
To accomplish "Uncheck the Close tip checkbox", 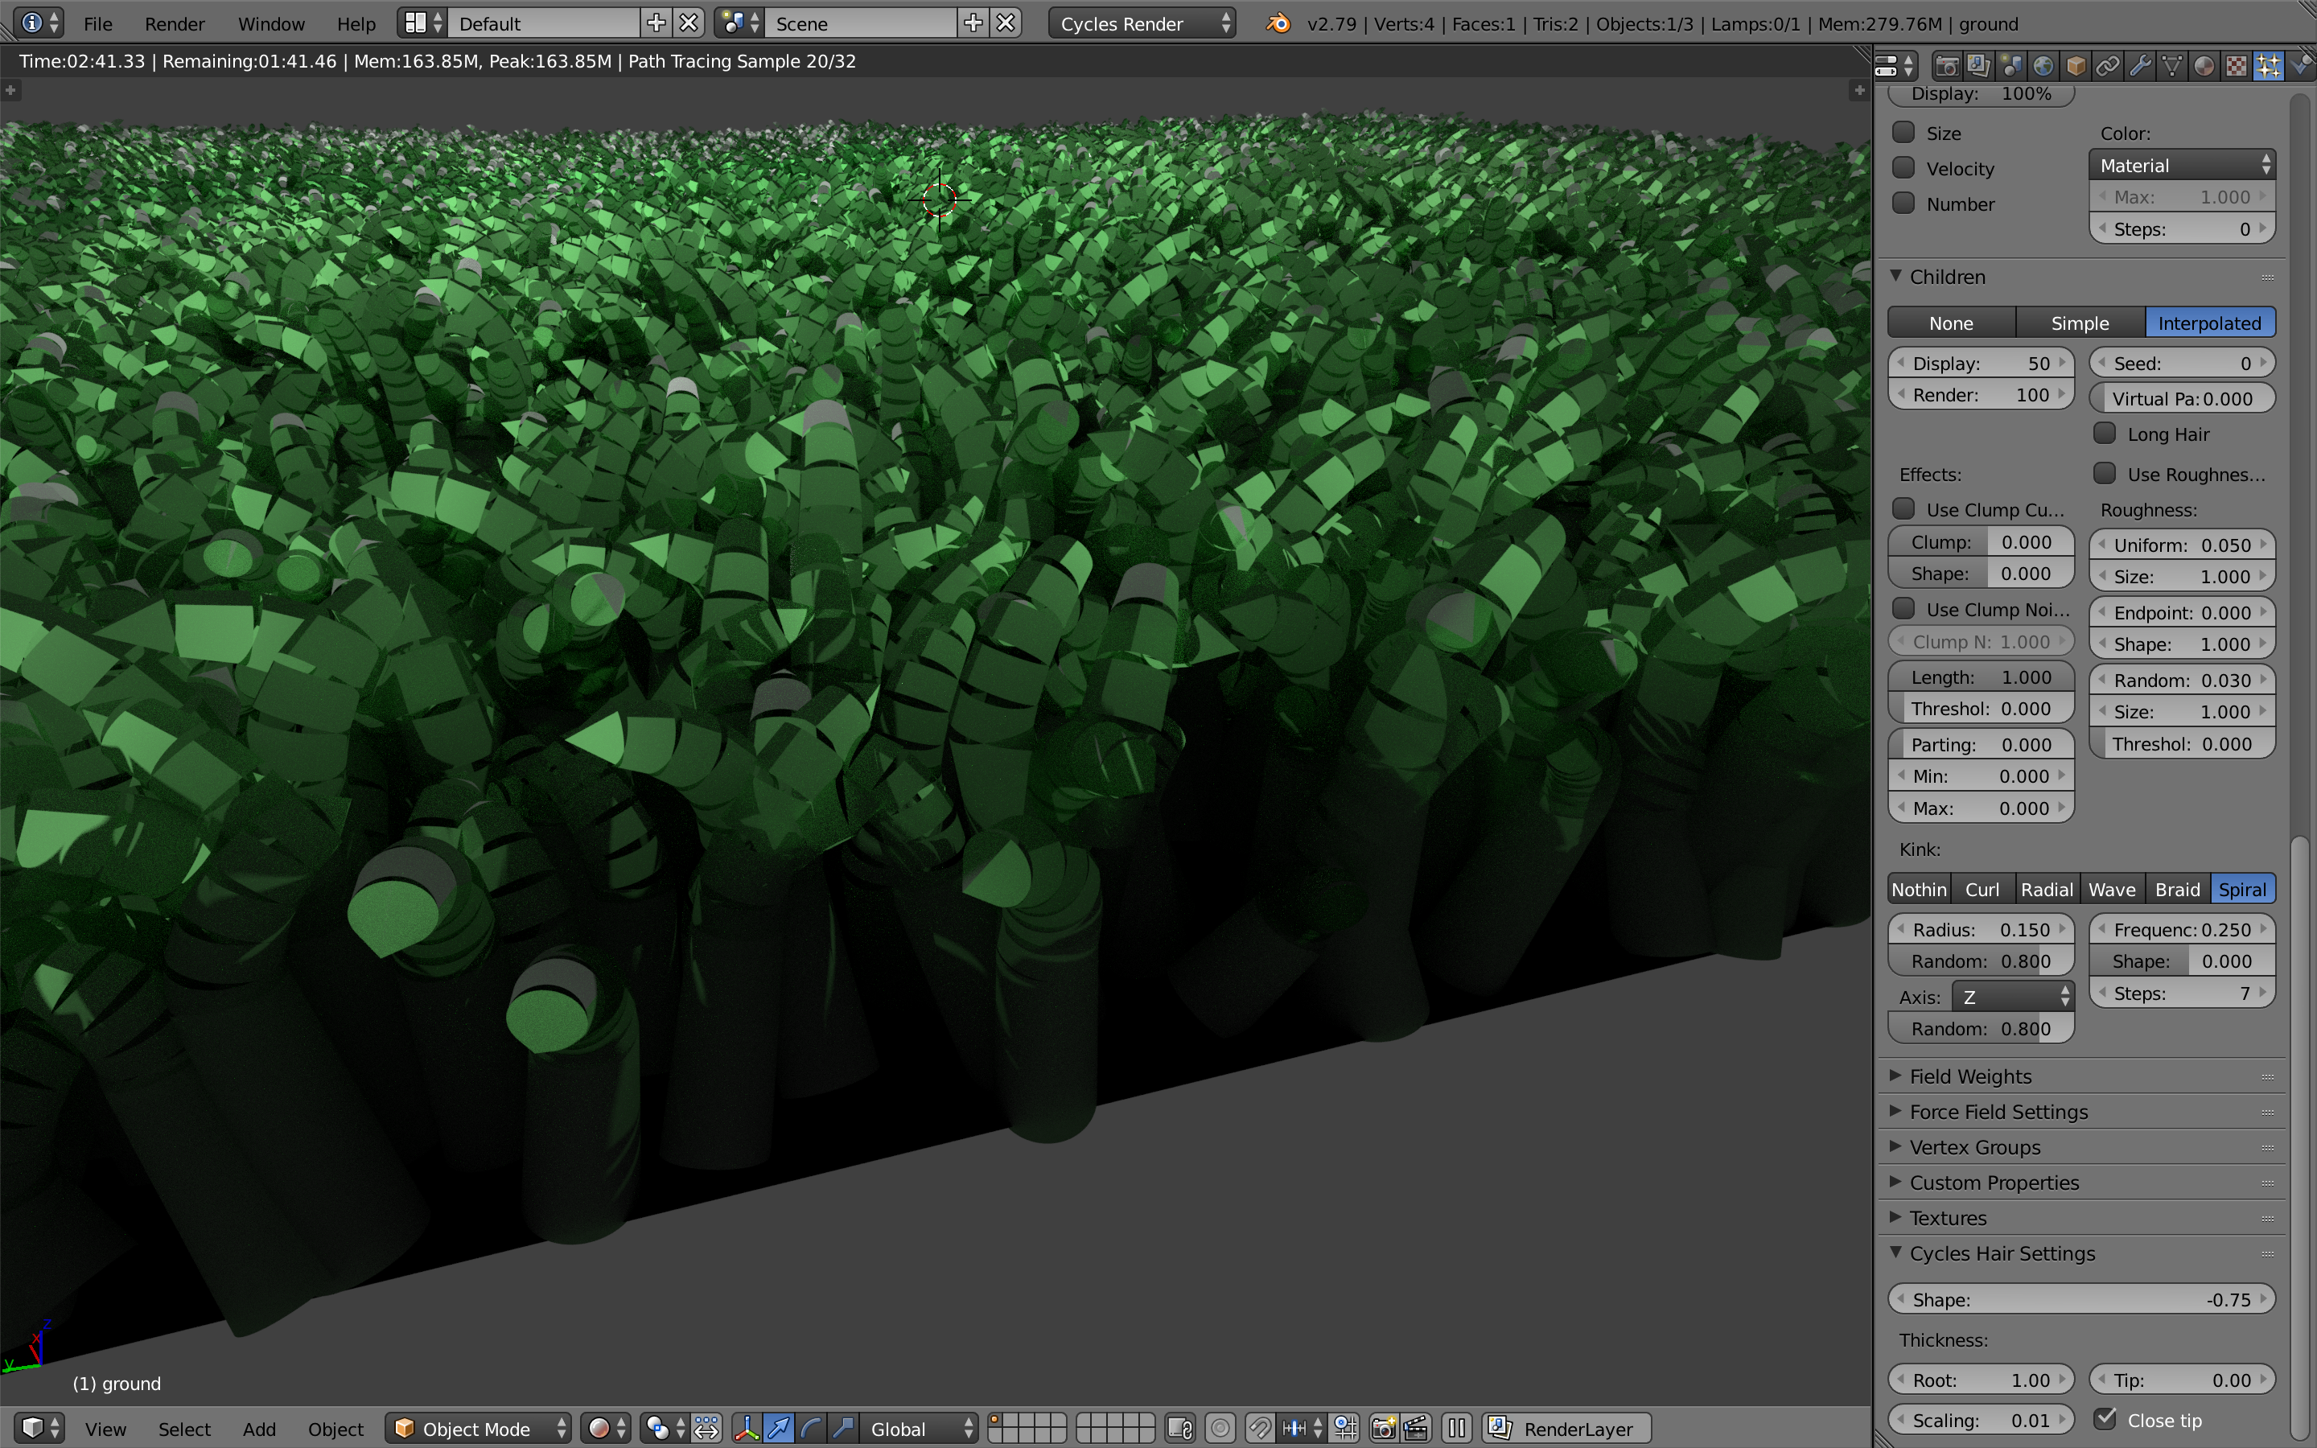I will [2105, 1419].
